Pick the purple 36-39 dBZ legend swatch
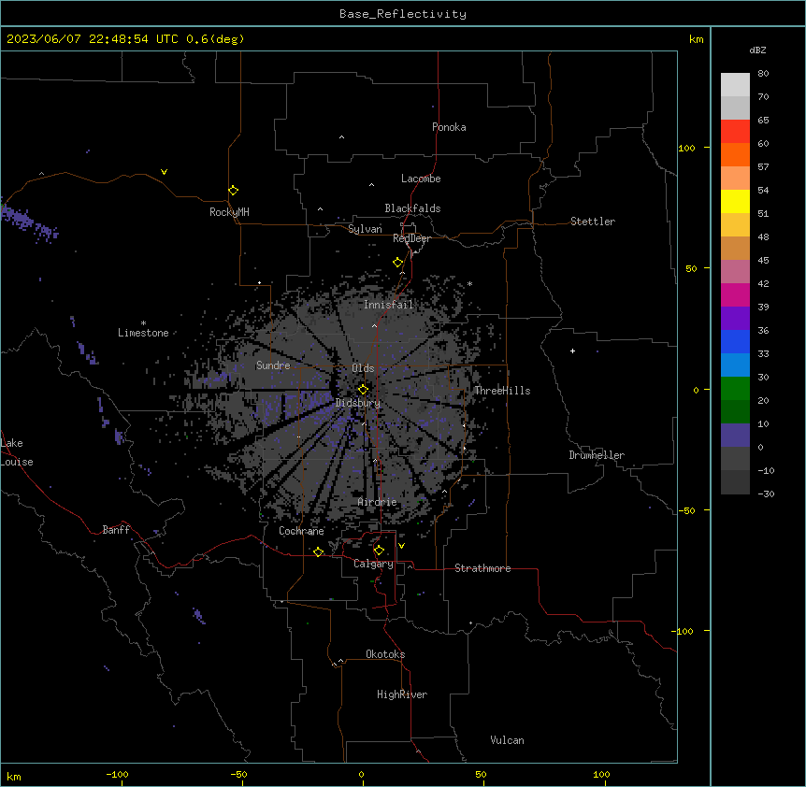This screenshot has width=806, height=787. [x=735, y=318]
